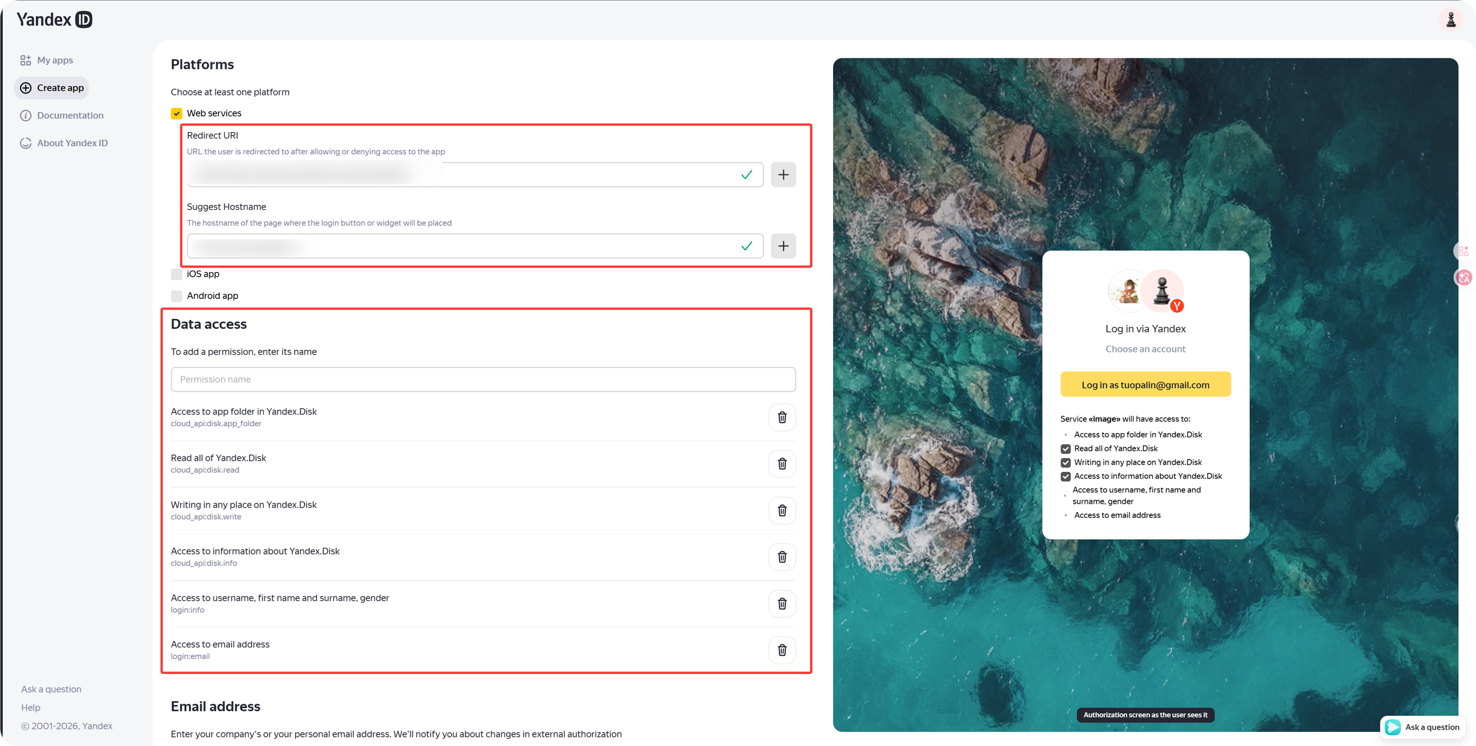Viewport: 1476px width, 746px height.
Task: Focus the Suggest Hostname input field
Action: (x=475, y=246)
